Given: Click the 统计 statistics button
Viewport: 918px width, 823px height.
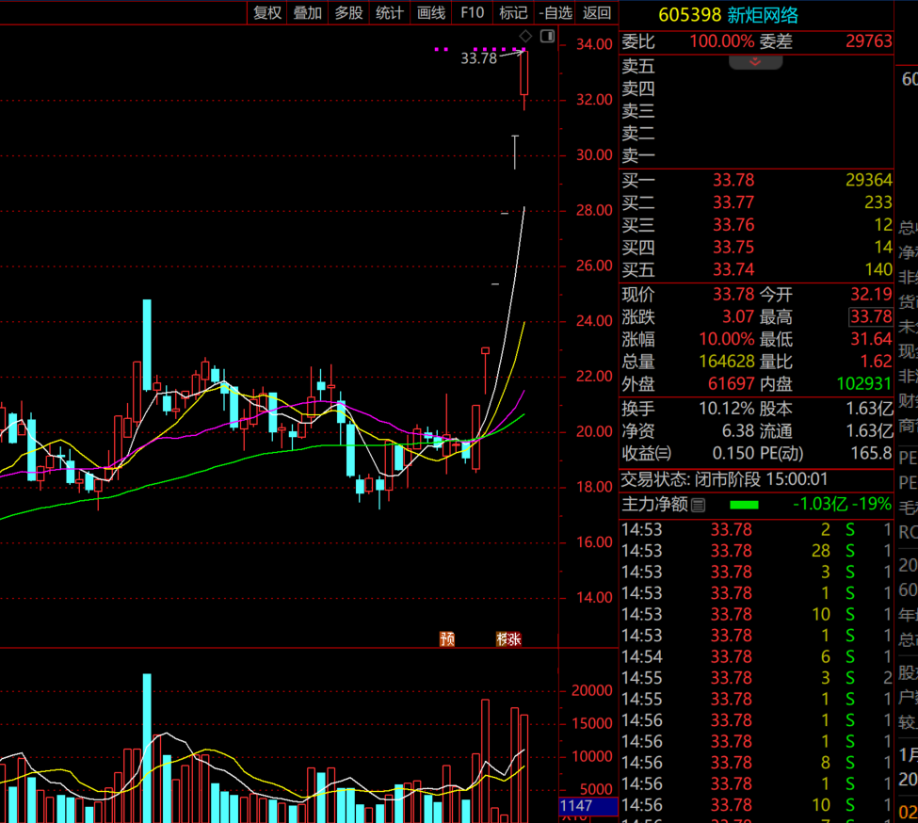Looking at the screenshot, I should [x=389, y=12].
